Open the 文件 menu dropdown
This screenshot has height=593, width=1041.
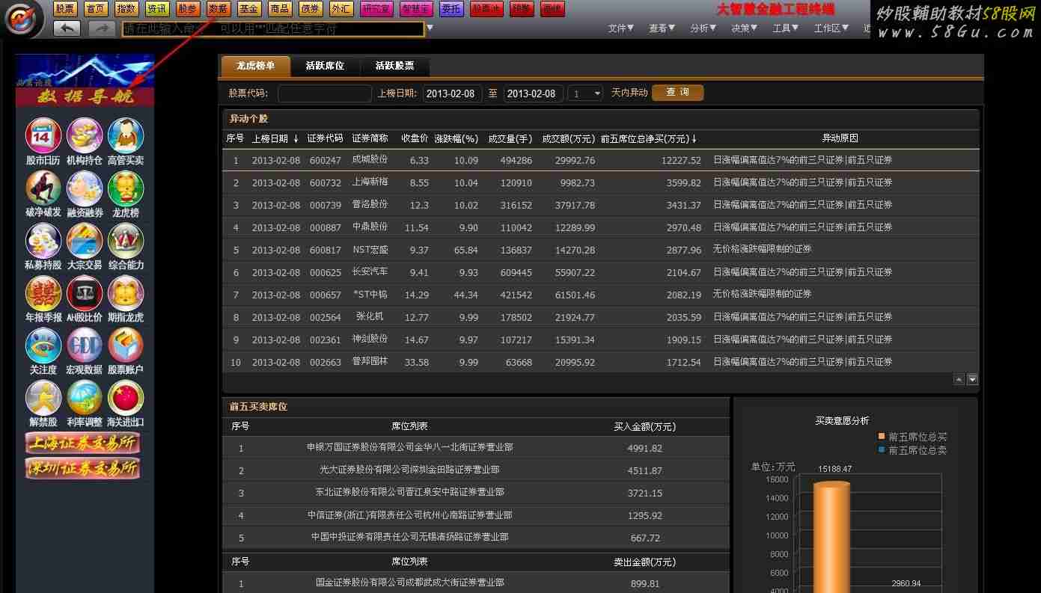[x=621, y=28]
